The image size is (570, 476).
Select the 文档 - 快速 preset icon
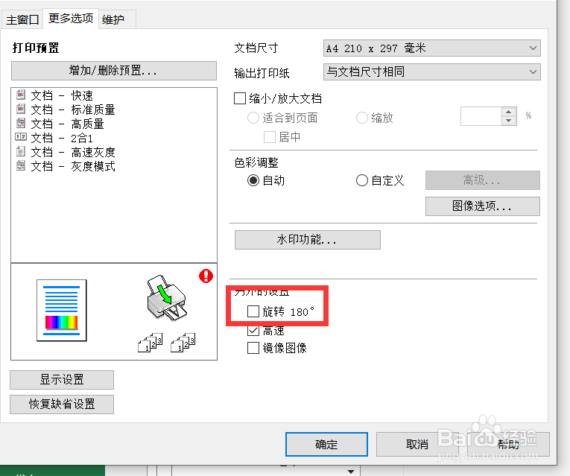21,95
